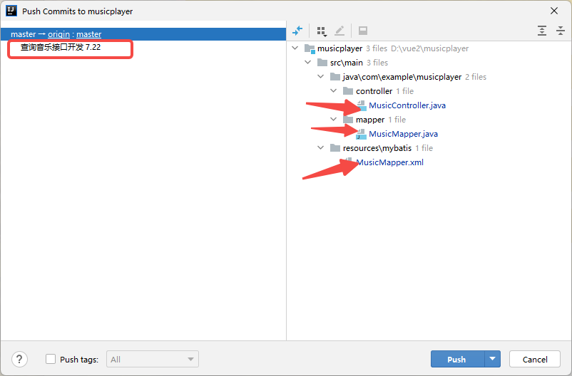This screenshot has height=376, width=572.
Task: Click the musicplayer module folder icon
Action: tap(310, 48)
